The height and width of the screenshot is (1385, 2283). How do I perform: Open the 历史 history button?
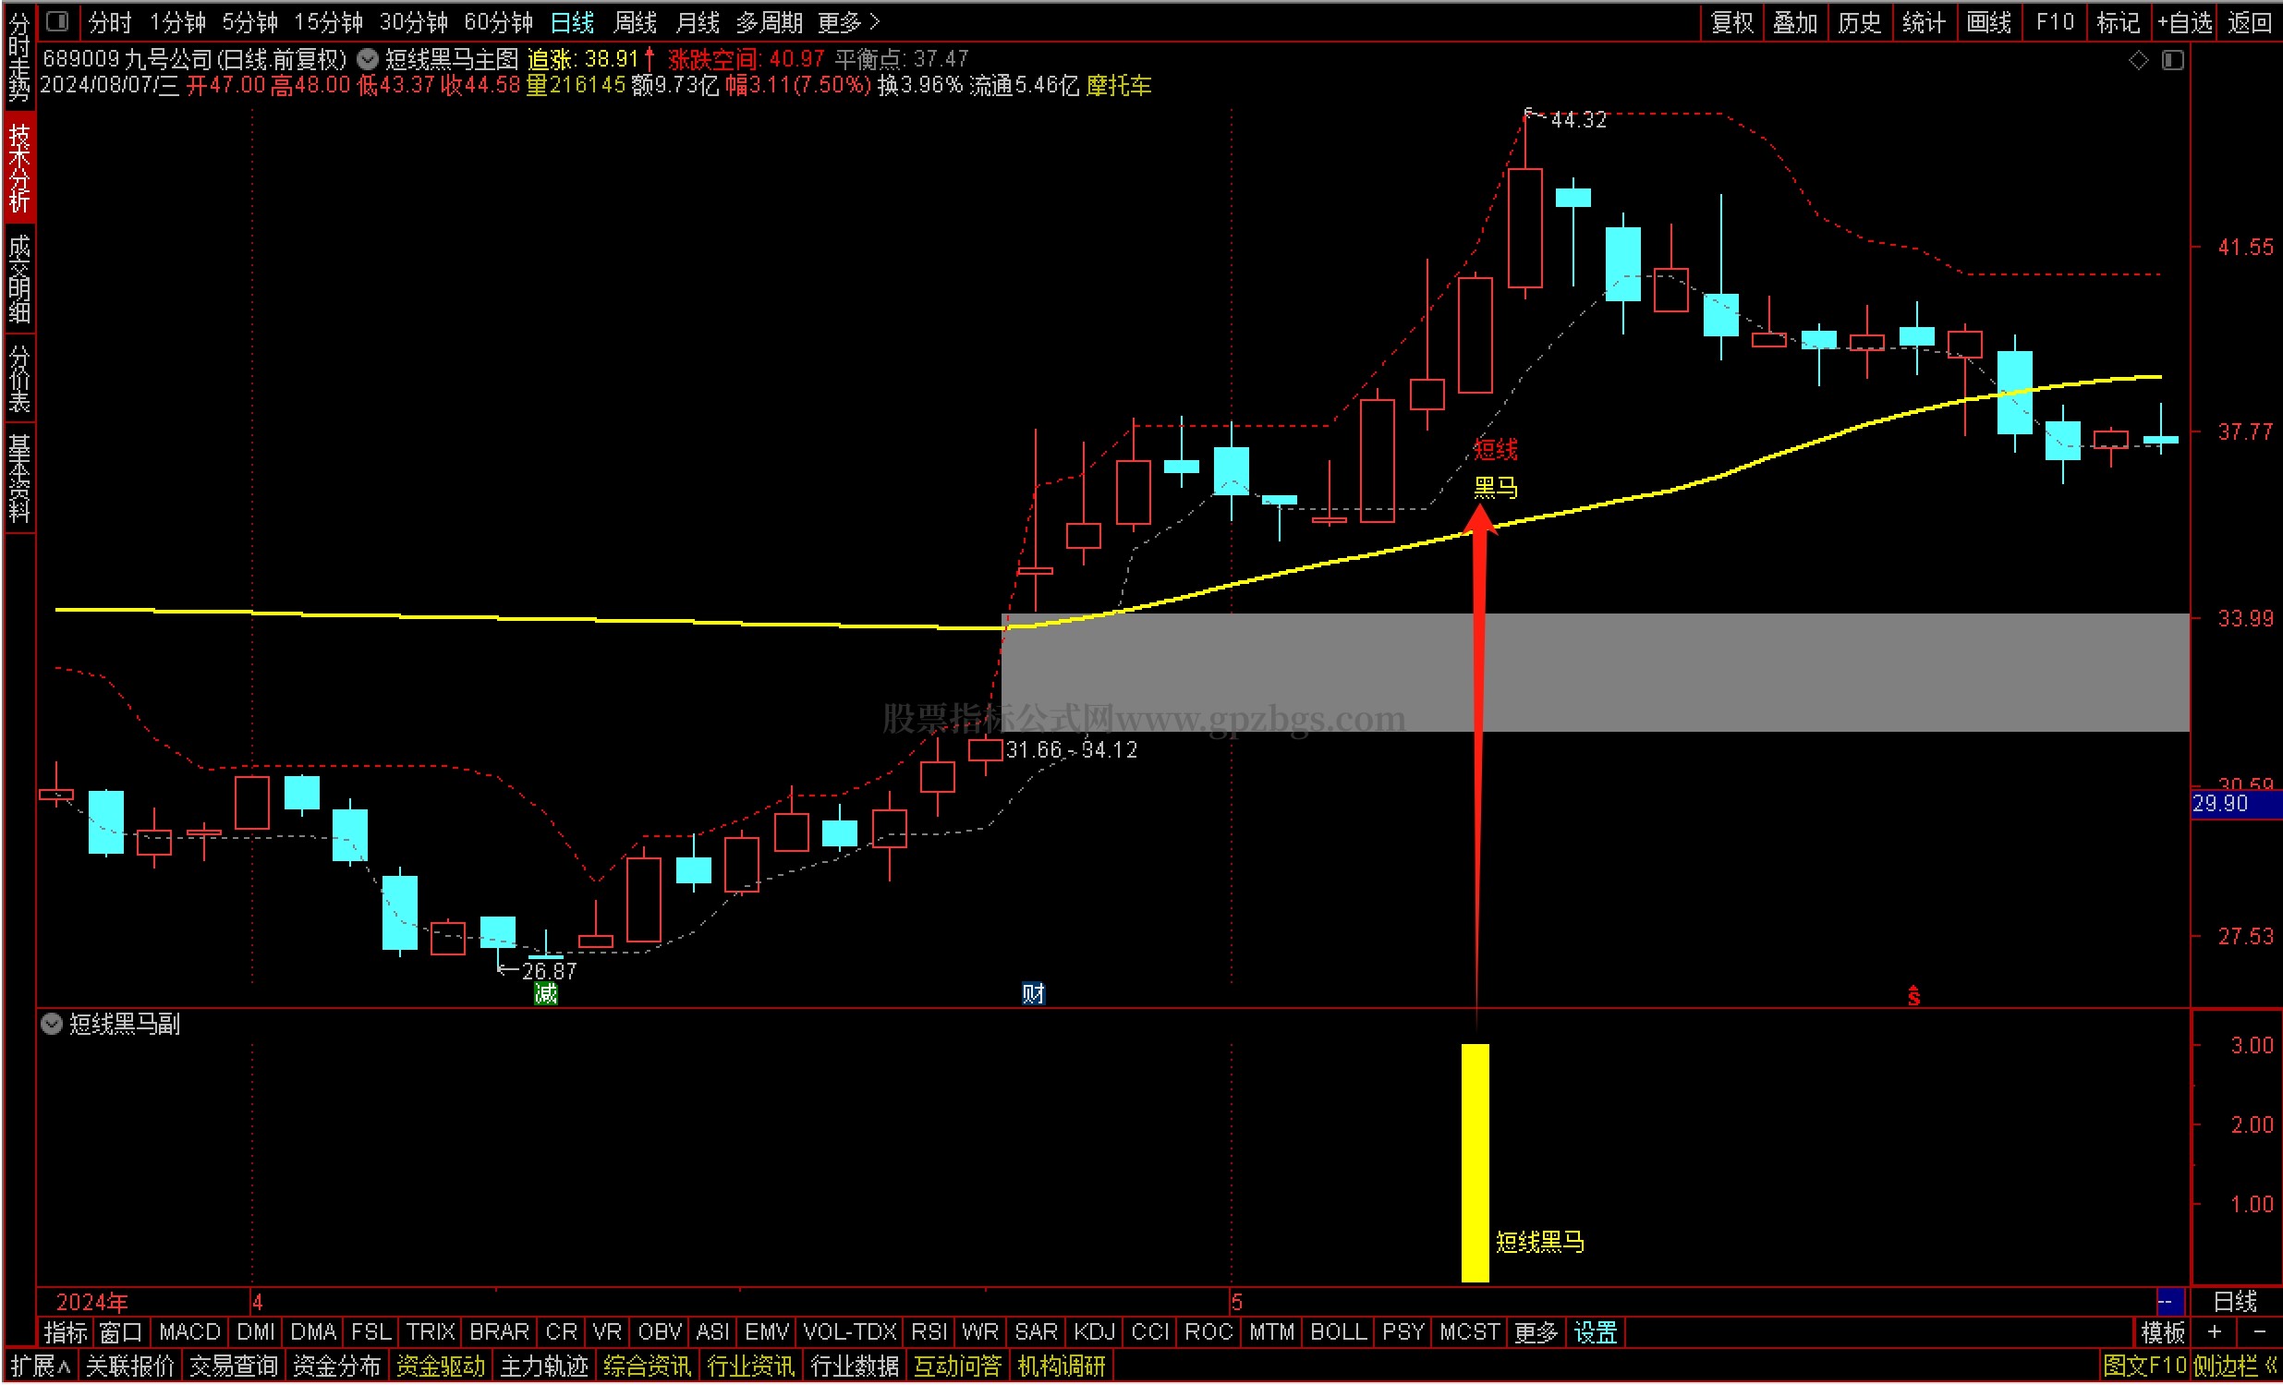(x=1859, y=21)
